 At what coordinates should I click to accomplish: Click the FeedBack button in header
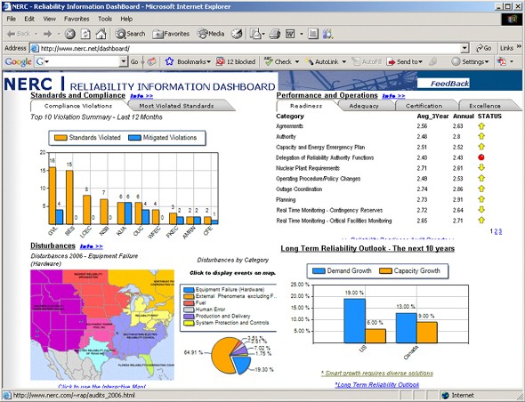click(x=449, y=84)
